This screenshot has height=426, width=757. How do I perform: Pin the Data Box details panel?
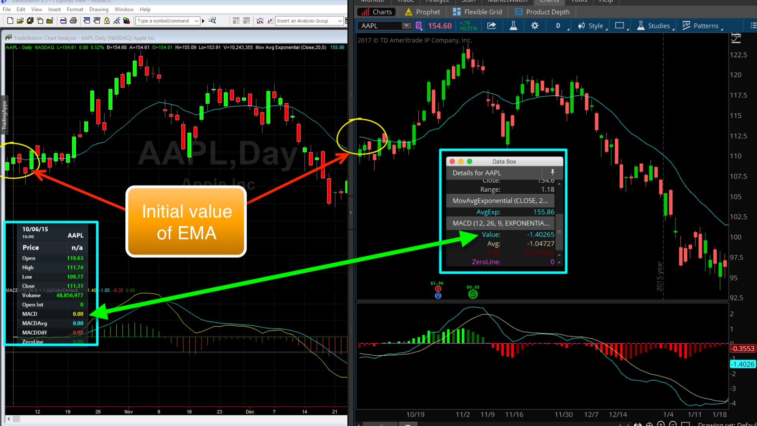pos(552,172)
